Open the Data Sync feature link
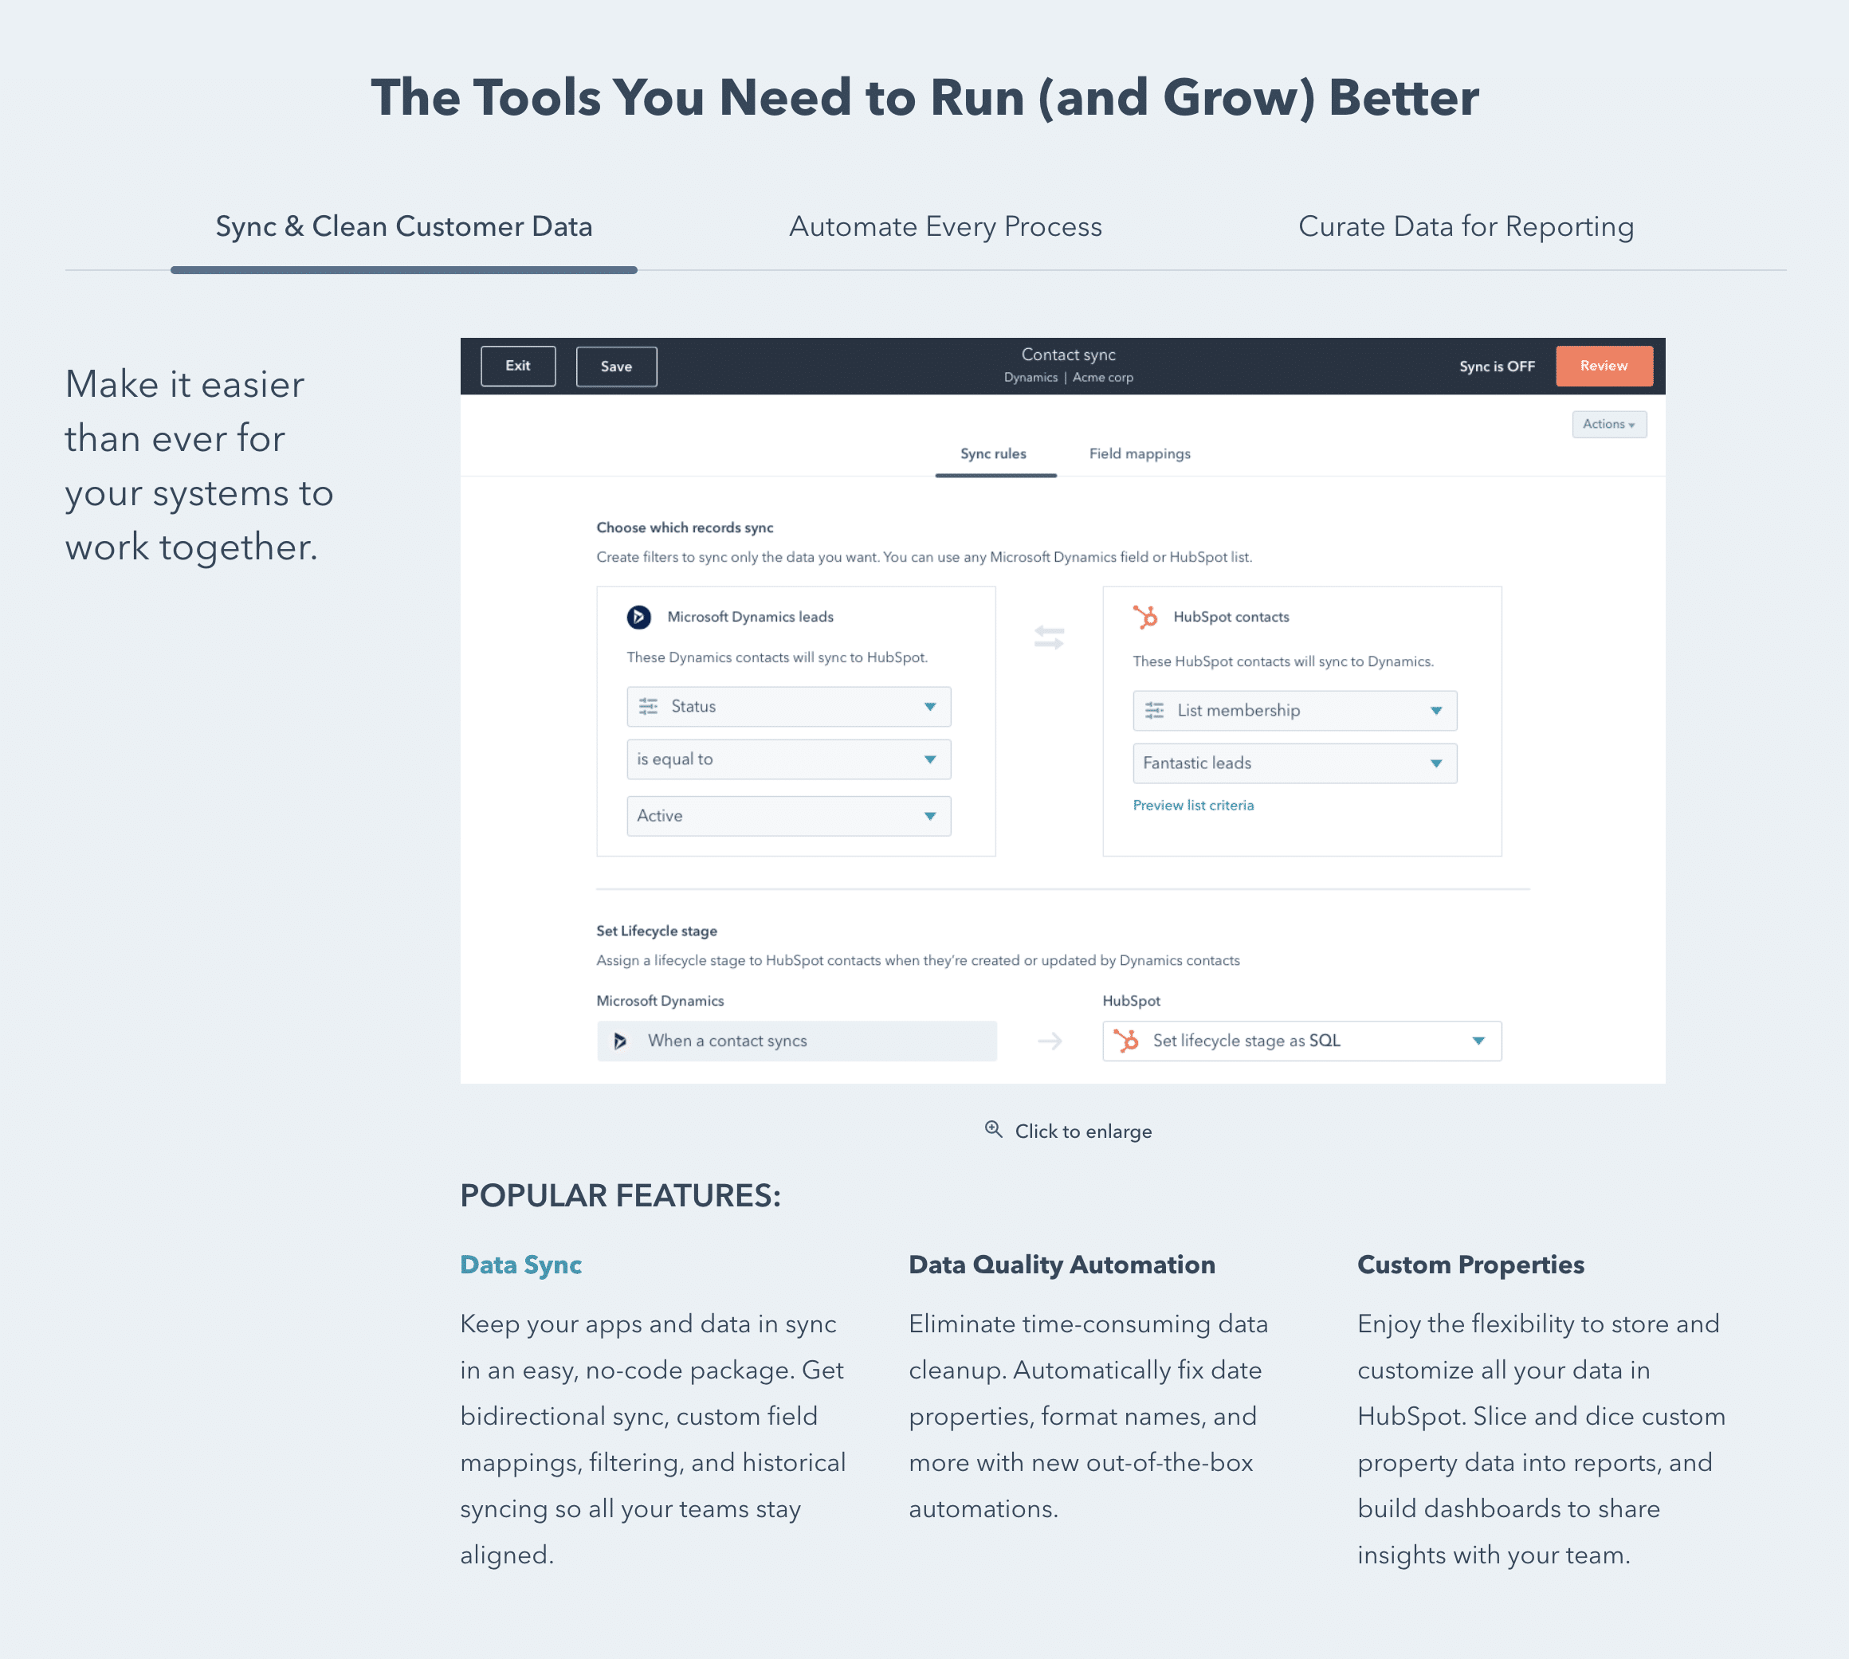The width and height of the screenshot is (1849, 1659). point(520,1265)
